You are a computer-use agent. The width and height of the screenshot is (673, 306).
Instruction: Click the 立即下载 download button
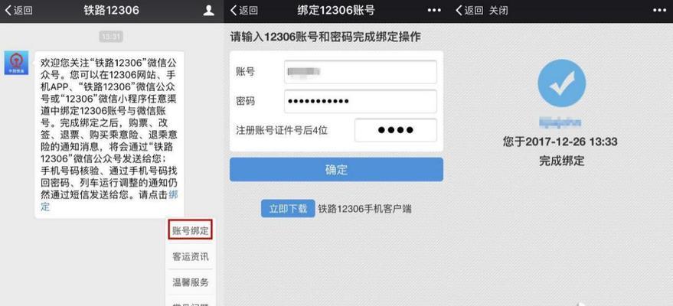[x=288, y=209]
